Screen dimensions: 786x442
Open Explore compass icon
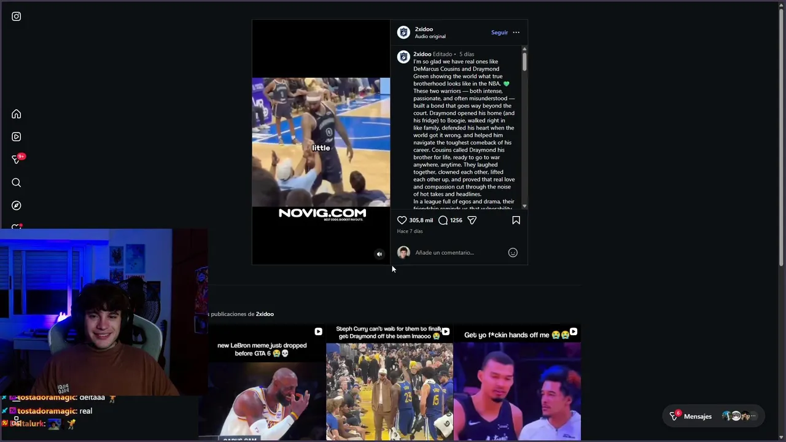click(x=17, y=206)
